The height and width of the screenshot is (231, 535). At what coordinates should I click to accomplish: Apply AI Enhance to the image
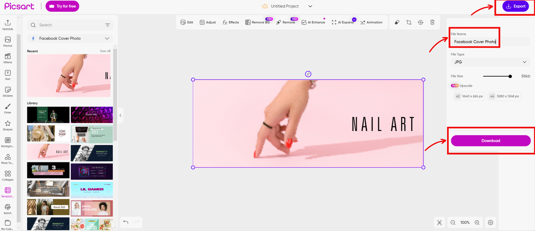coord(313,22)
